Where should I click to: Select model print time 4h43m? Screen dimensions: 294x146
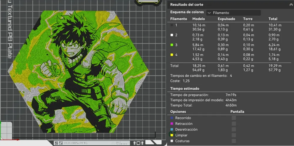click(231, 100)
